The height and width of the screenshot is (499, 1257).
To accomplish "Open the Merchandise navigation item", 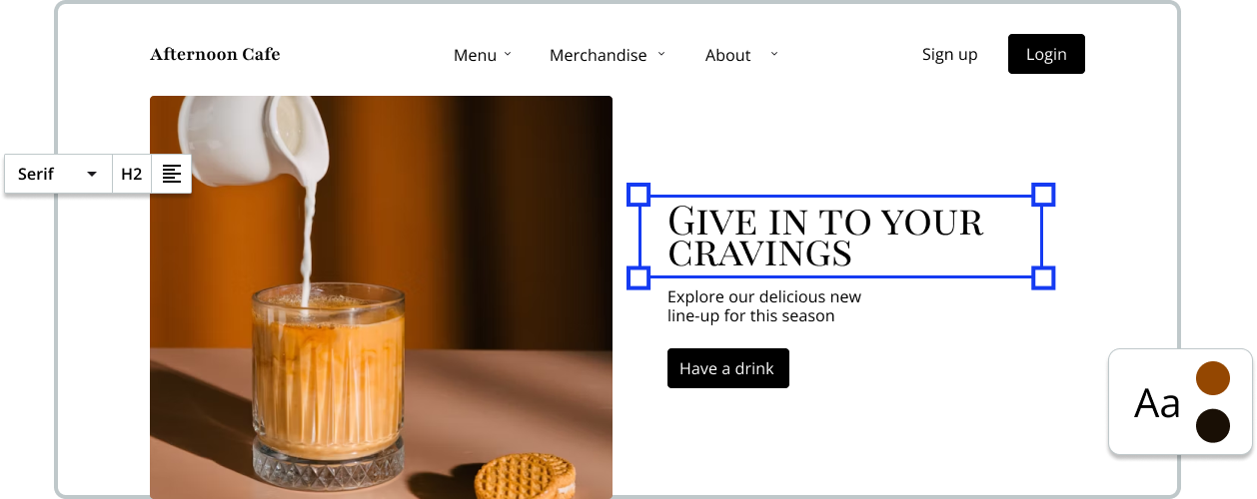I will point(599,55).
